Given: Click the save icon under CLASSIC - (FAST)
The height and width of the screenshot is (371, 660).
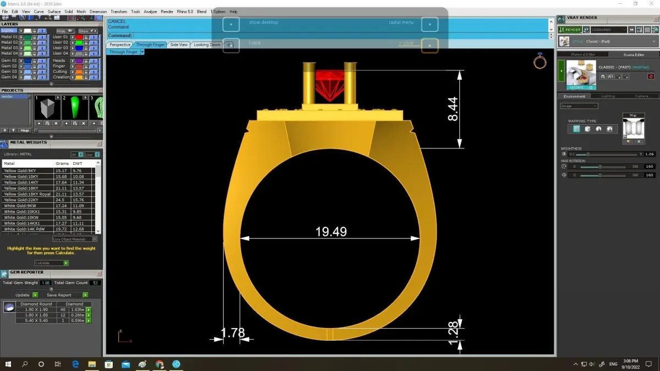Looking at the screenshot, I should [x=603, y=76].
